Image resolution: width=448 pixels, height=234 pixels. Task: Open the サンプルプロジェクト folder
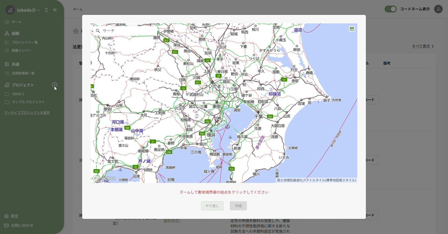point(28,102)
